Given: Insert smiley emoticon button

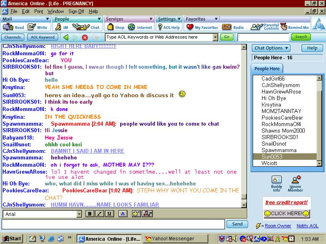Looking at the screenshot, I should click(136, 214).
